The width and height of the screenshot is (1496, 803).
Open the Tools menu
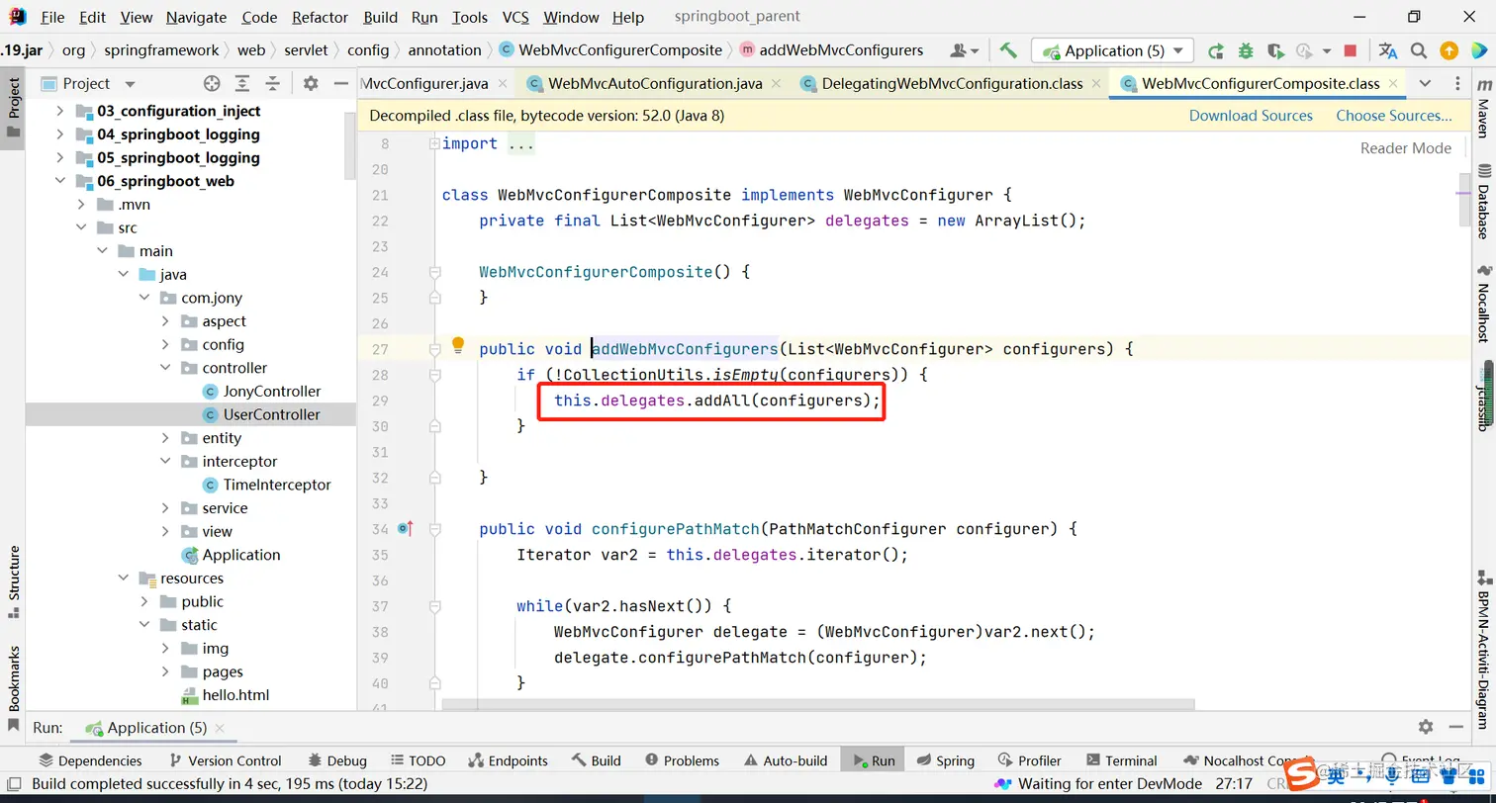point(470,17)
